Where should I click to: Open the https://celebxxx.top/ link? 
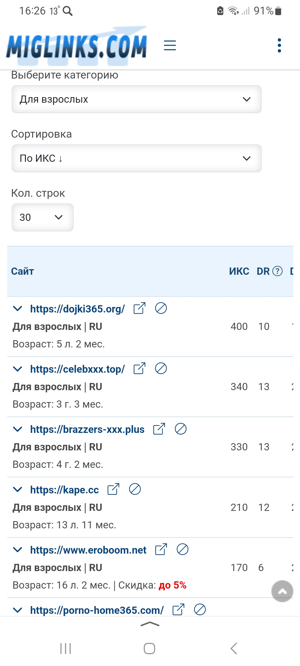pos(77,369)
